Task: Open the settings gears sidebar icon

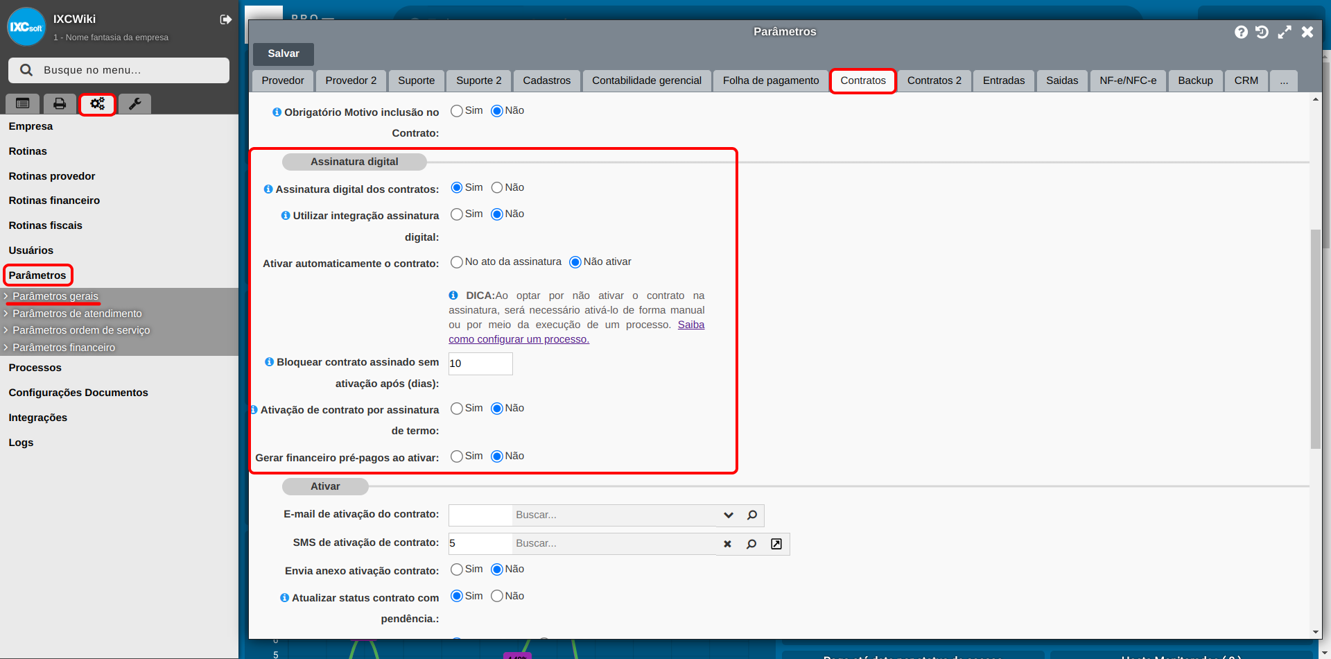Action: coord(97,103)
